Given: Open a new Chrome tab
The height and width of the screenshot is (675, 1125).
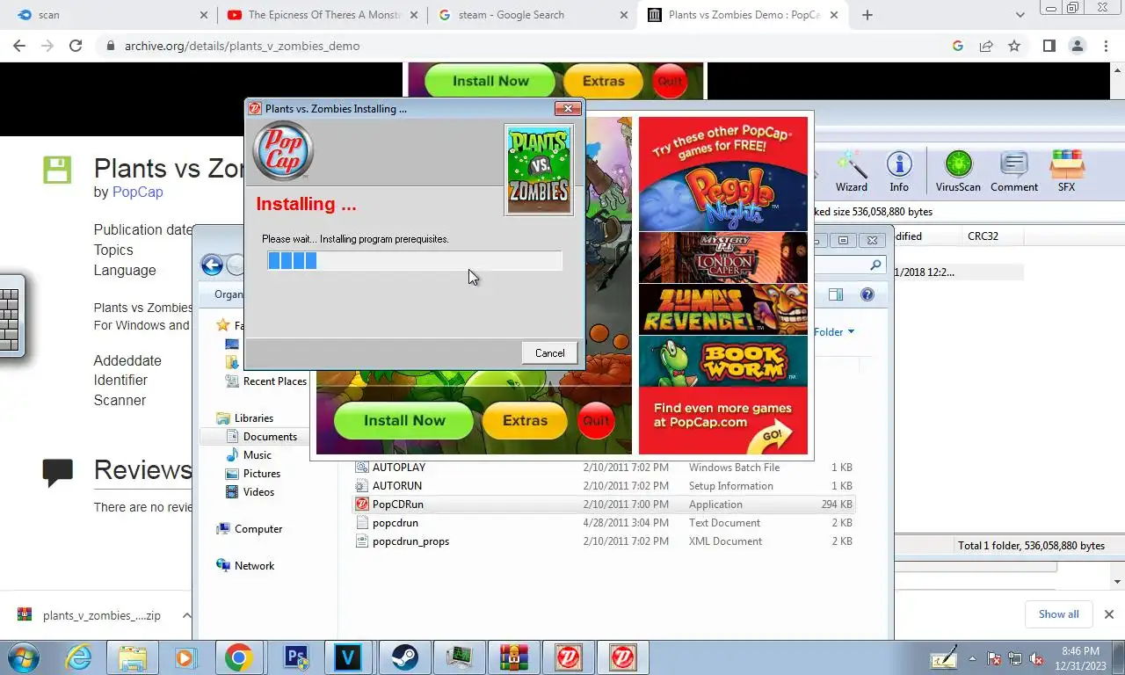Looking at the screenshot, I should coord(867,15).
